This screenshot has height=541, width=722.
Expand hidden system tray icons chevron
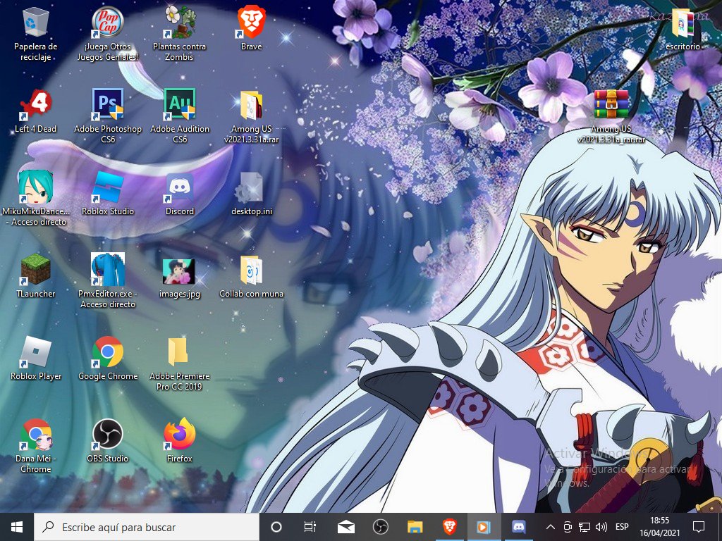pyautogui.click(x=550, y=527)
